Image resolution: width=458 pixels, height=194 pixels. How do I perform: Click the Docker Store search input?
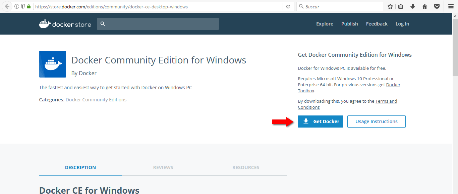[x=158, y=24]
